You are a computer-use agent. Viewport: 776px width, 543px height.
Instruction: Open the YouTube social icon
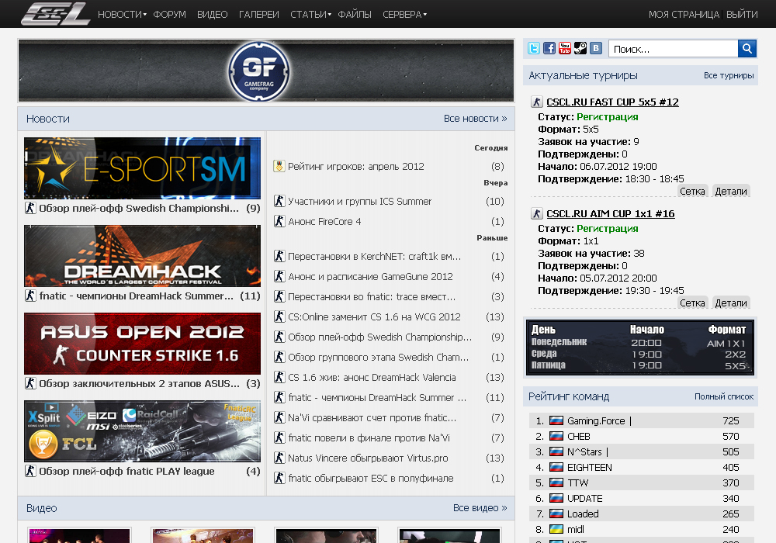[565, 48]
